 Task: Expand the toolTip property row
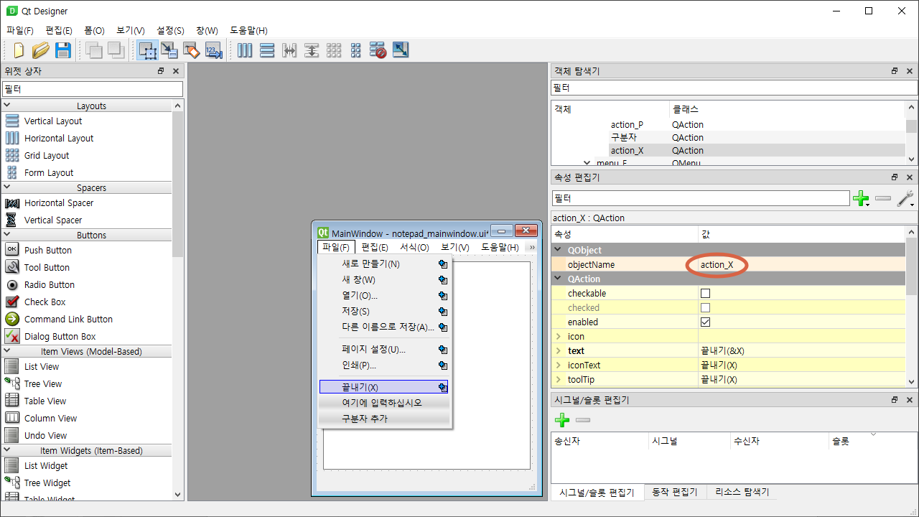(558, 379)
